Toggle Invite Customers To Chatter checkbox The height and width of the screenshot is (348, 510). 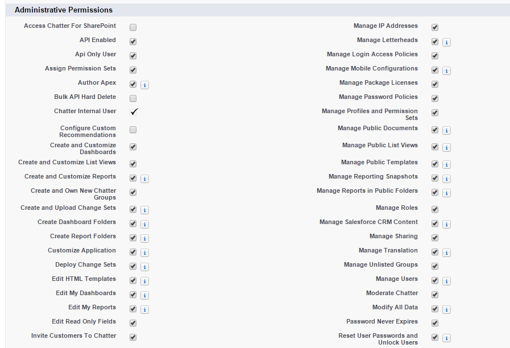pos(133,337)
